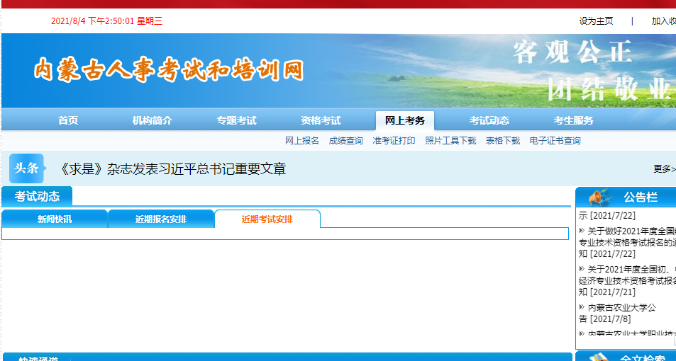The image size is (676, 361).
Task: Open notice dated 2021/7/21 about 经济专业技术资格考试
Action: pyautogui.click(x=627, y=280)
